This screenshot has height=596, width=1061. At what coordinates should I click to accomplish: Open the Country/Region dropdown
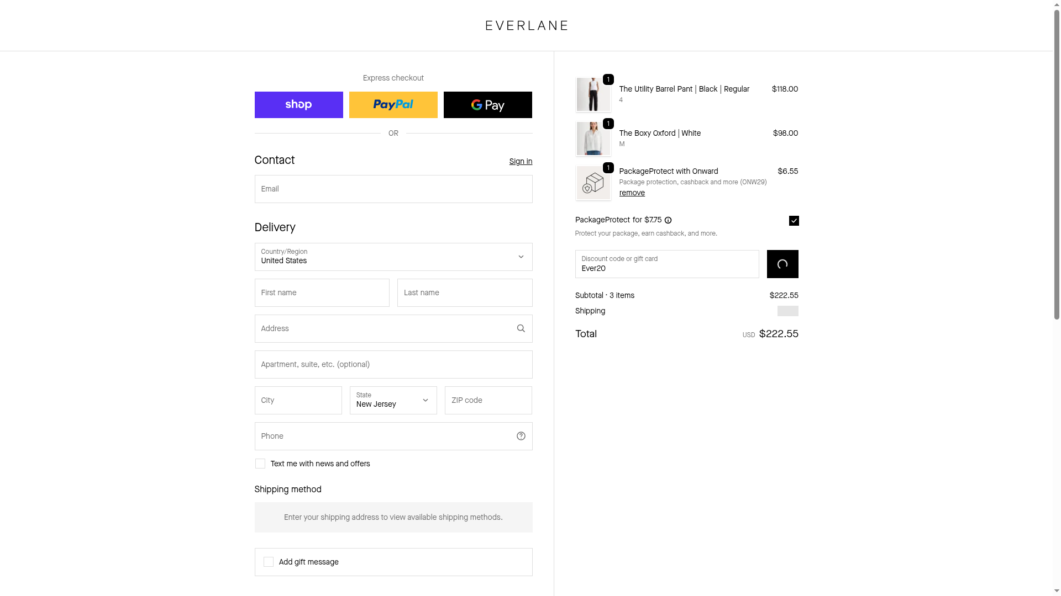(x=393, y=257)
